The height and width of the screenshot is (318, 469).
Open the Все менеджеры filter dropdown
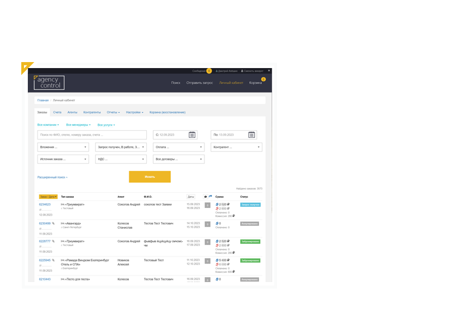pyautogui.click(x=79, y=125)
